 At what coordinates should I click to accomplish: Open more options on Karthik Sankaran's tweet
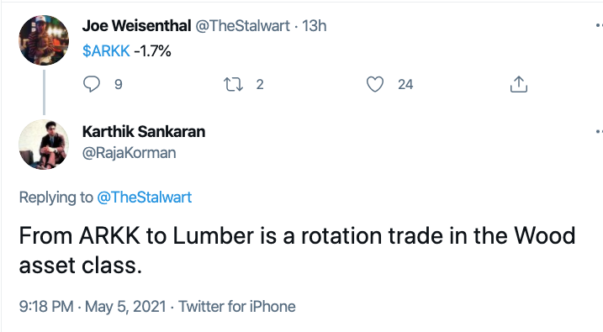599,131
